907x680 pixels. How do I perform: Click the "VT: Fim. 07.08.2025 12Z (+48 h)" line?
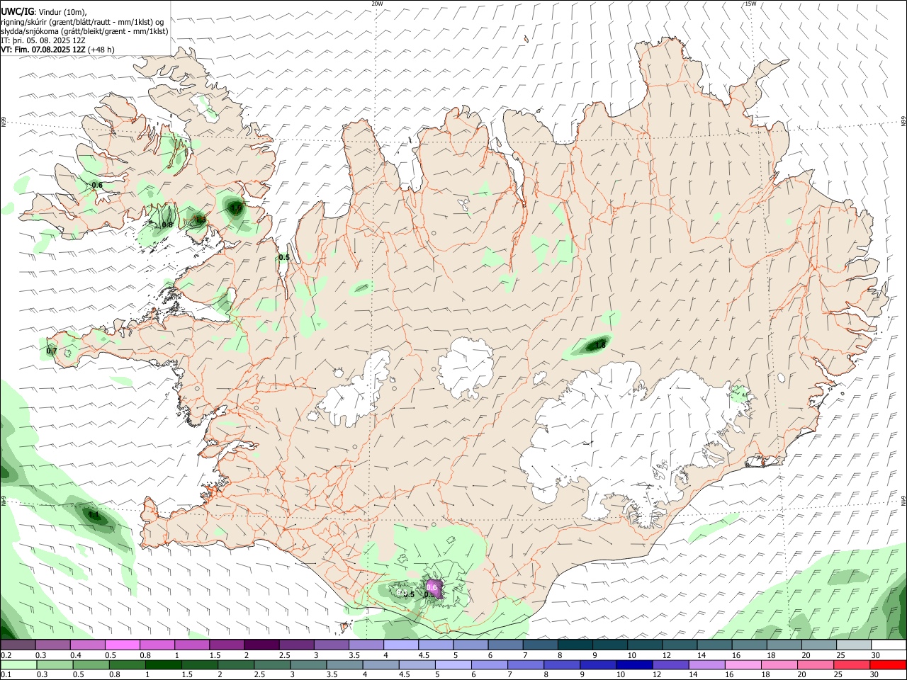point(57,50)
